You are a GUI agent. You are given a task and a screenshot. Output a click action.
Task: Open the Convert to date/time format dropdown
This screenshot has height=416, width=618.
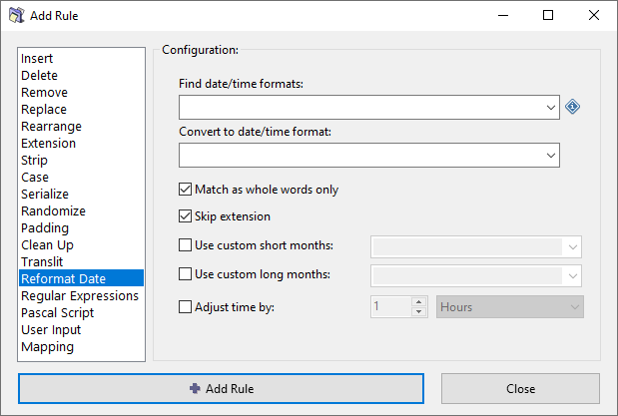(551, 155)
